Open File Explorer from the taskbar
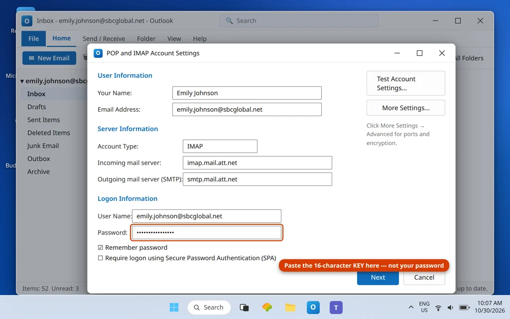Viewport: 510px width, 319px height. [290, 307]
